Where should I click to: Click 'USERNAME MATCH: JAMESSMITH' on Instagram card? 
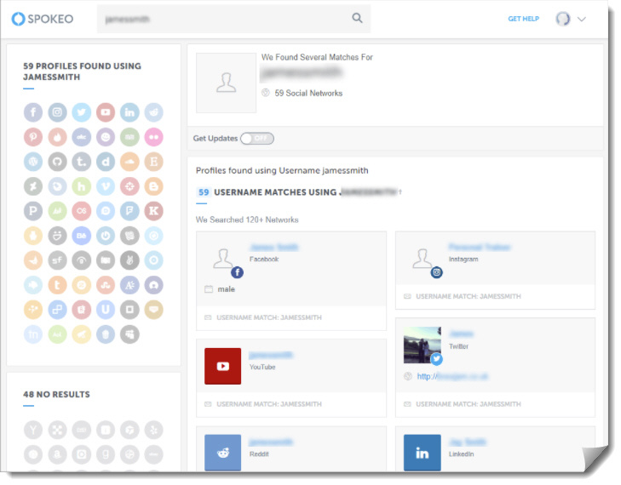(469, 296)
